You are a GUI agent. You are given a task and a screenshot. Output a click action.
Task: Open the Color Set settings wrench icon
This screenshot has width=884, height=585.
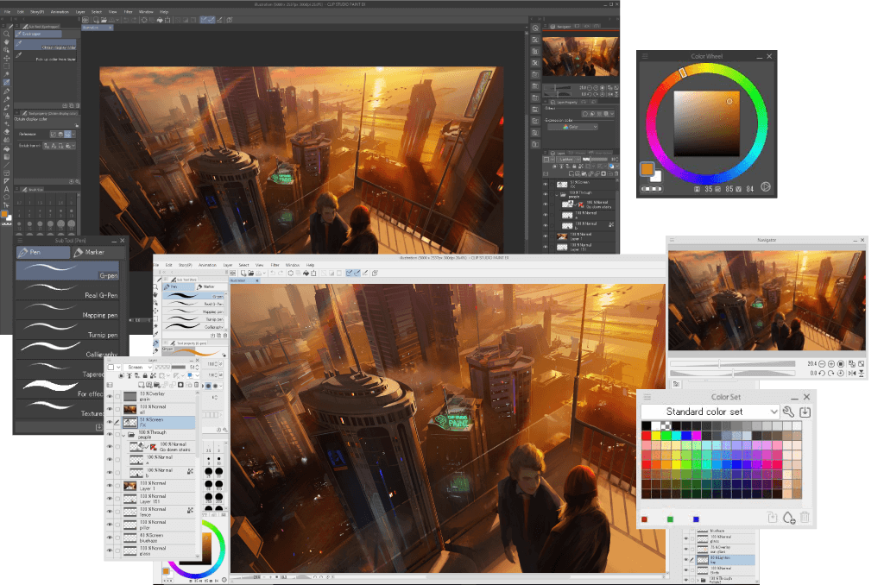point(787,412)
